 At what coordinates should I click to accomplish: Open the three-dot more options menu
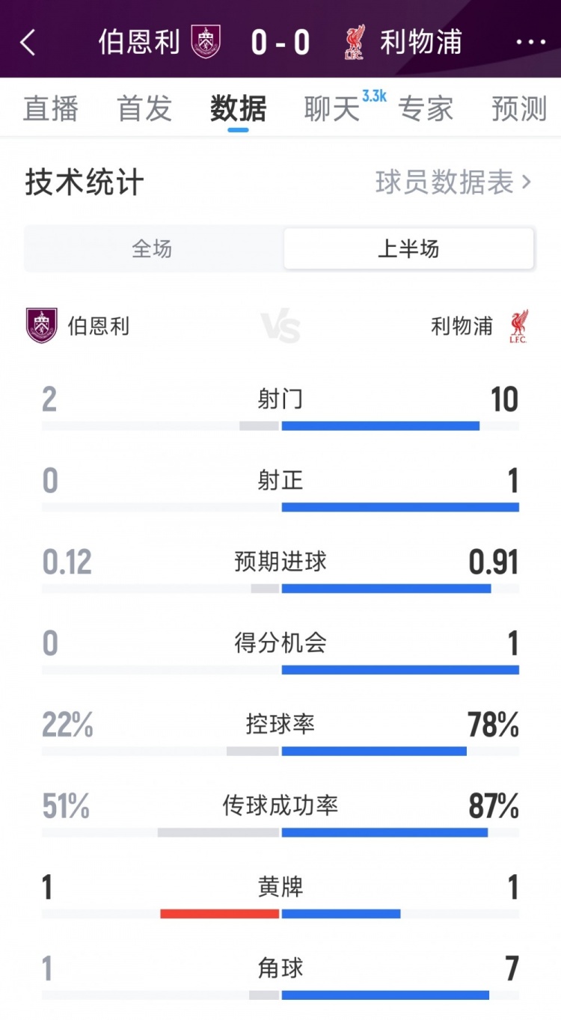click(x=530, y=43)
